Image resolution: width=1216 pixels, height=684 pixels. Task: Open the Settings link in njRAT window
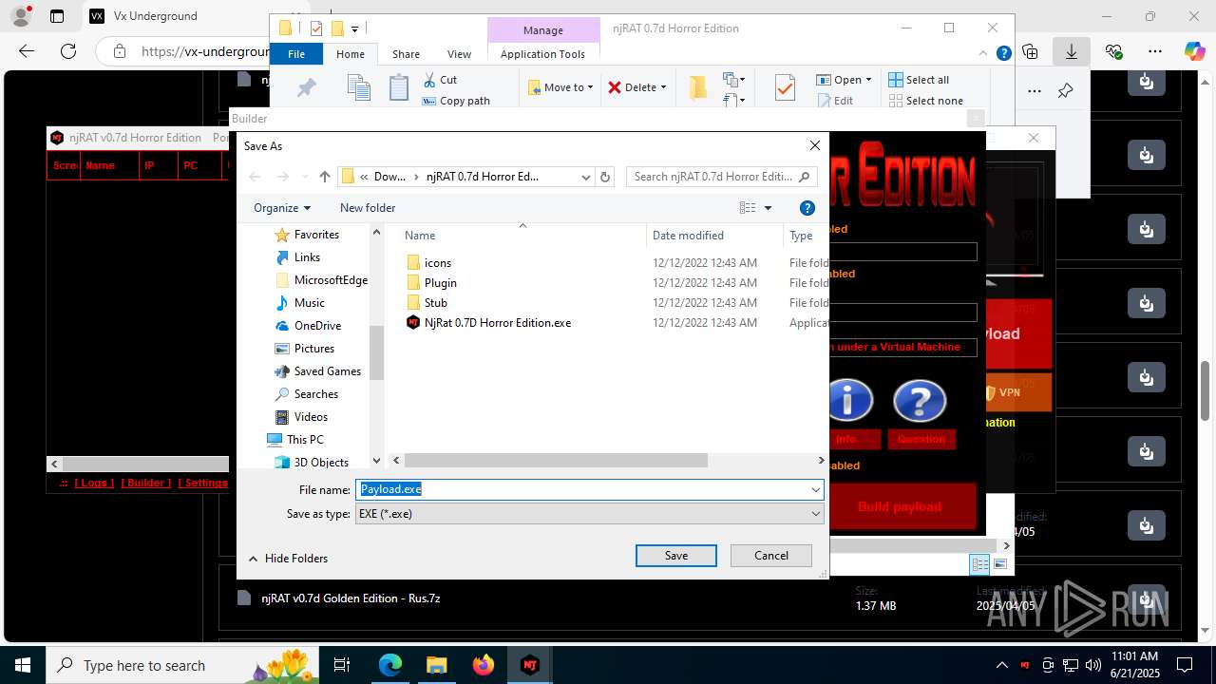point(203,483)
